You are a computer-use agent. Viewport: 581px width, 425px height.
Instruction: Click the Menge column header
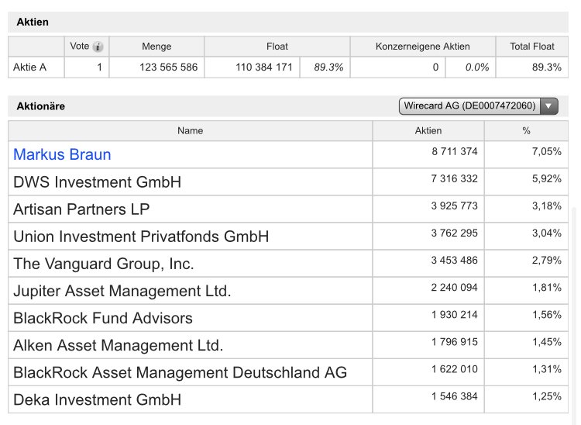tap(156, 47)
